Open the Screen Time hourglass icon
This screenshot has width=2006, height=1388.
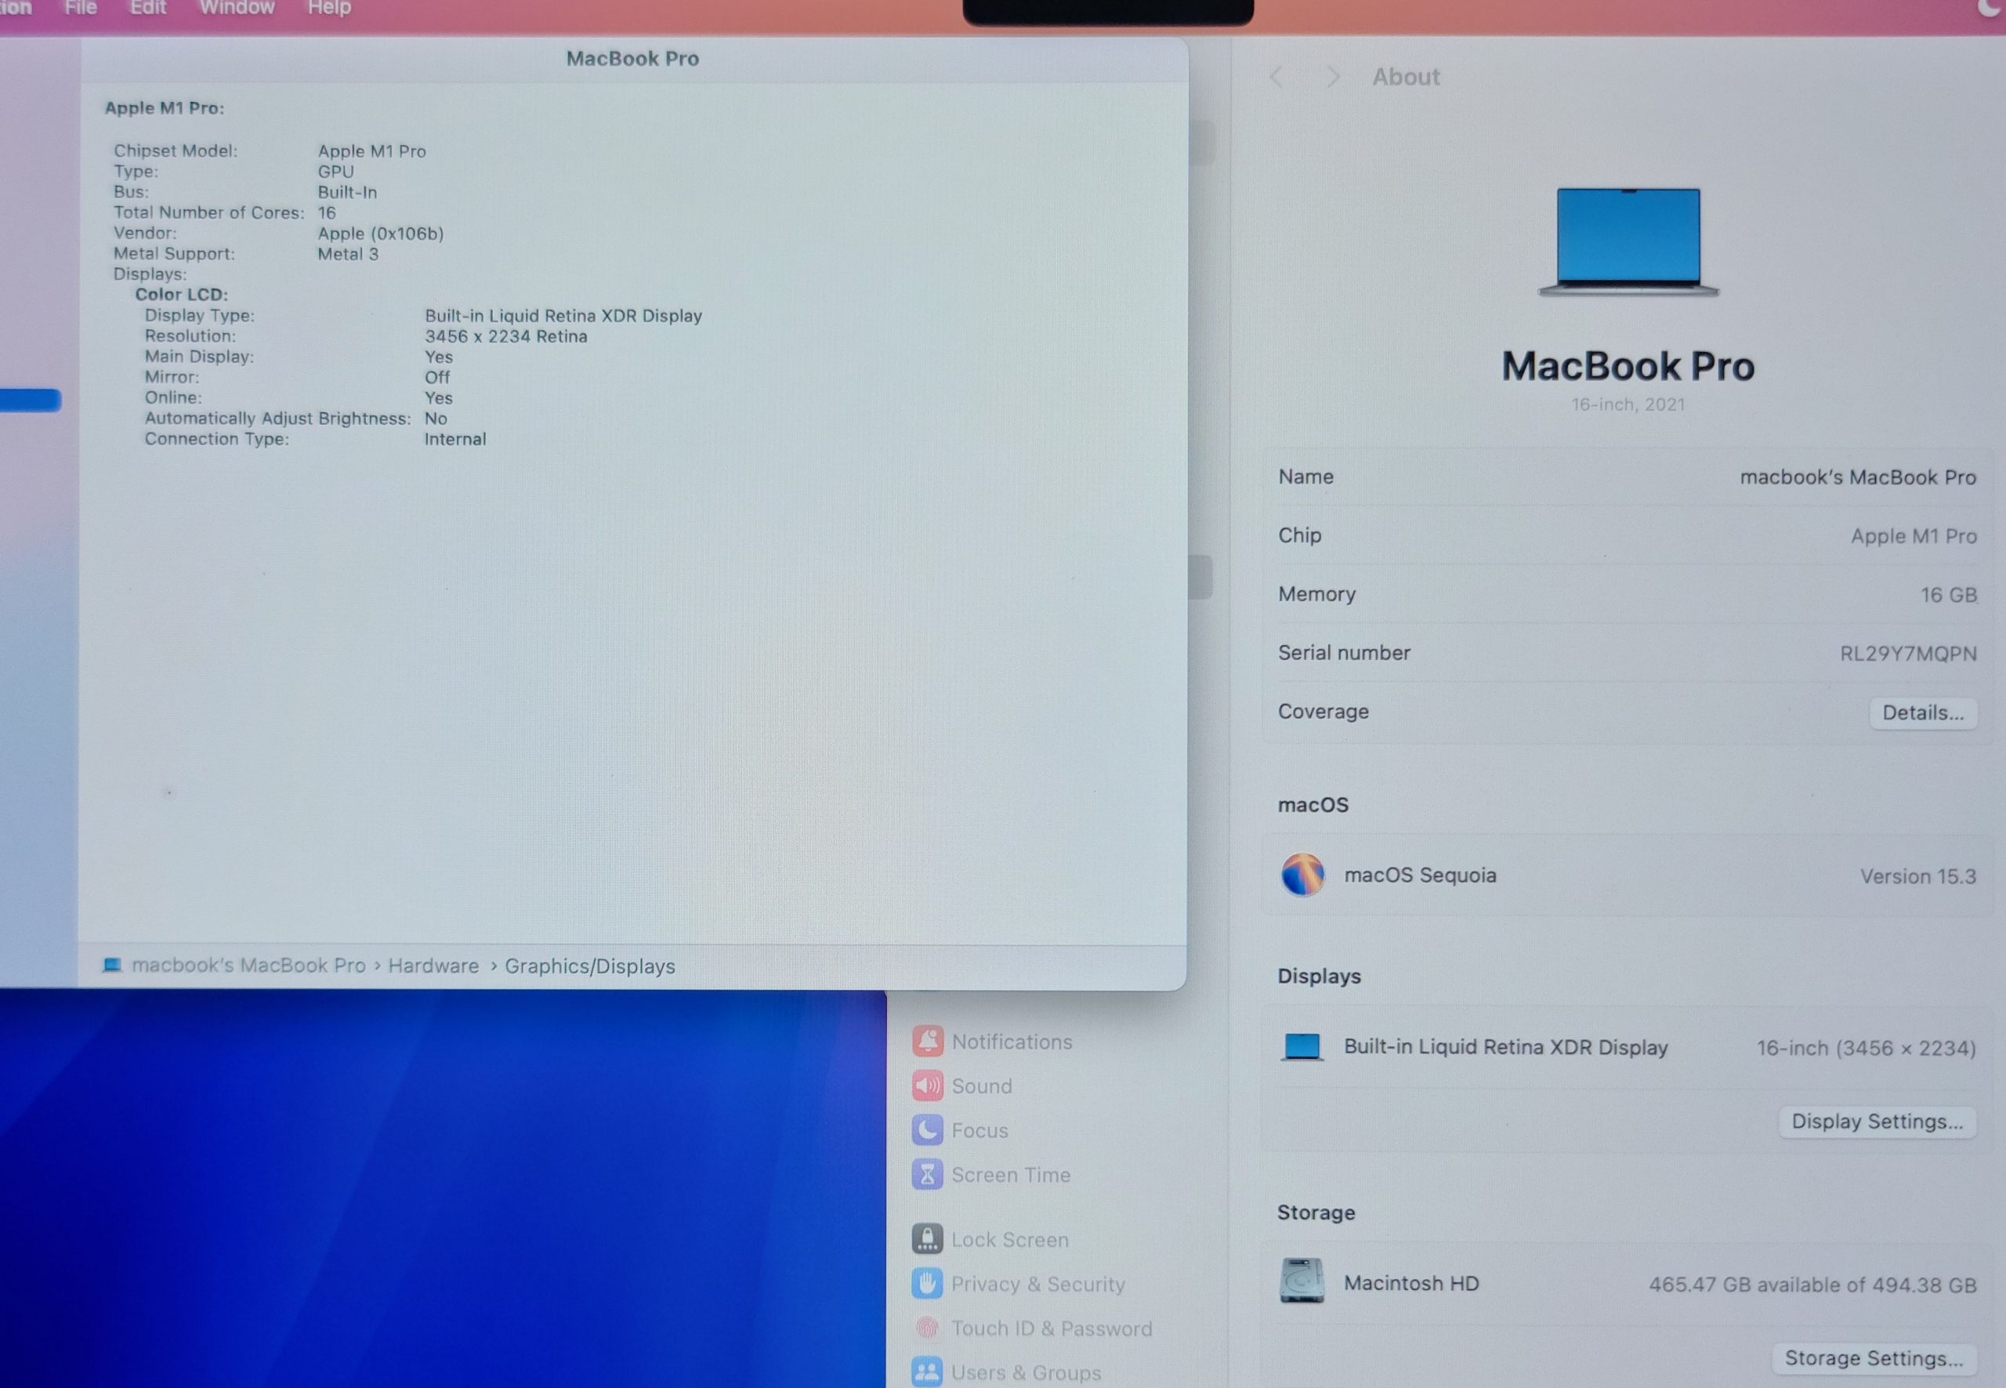click(x=927, y=1174)
